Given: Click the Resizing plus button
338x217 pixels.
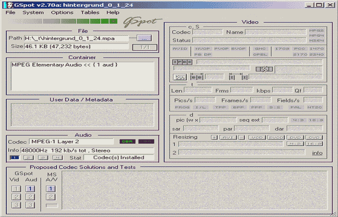Looking at the screenshot, I should pyautogui.click(x=214, y=137).
